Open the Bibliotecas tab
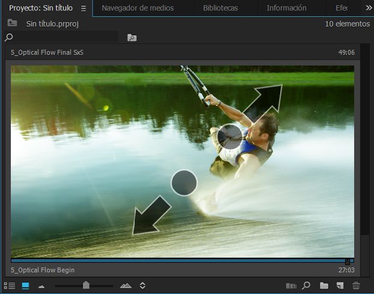The width and height of the screenshot is (374, 294). click(221, 8)
